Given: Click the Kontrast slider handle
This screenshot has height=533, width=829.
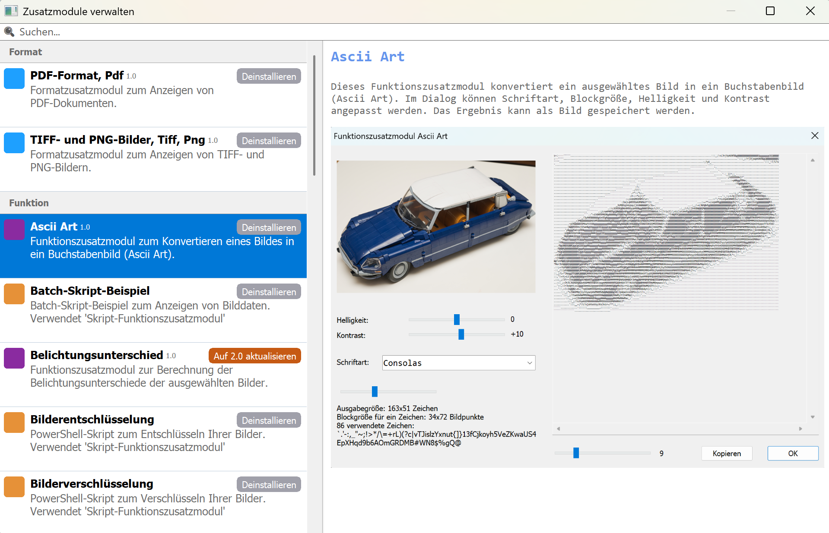Looking at the screenshot, I should coord(461,334).
